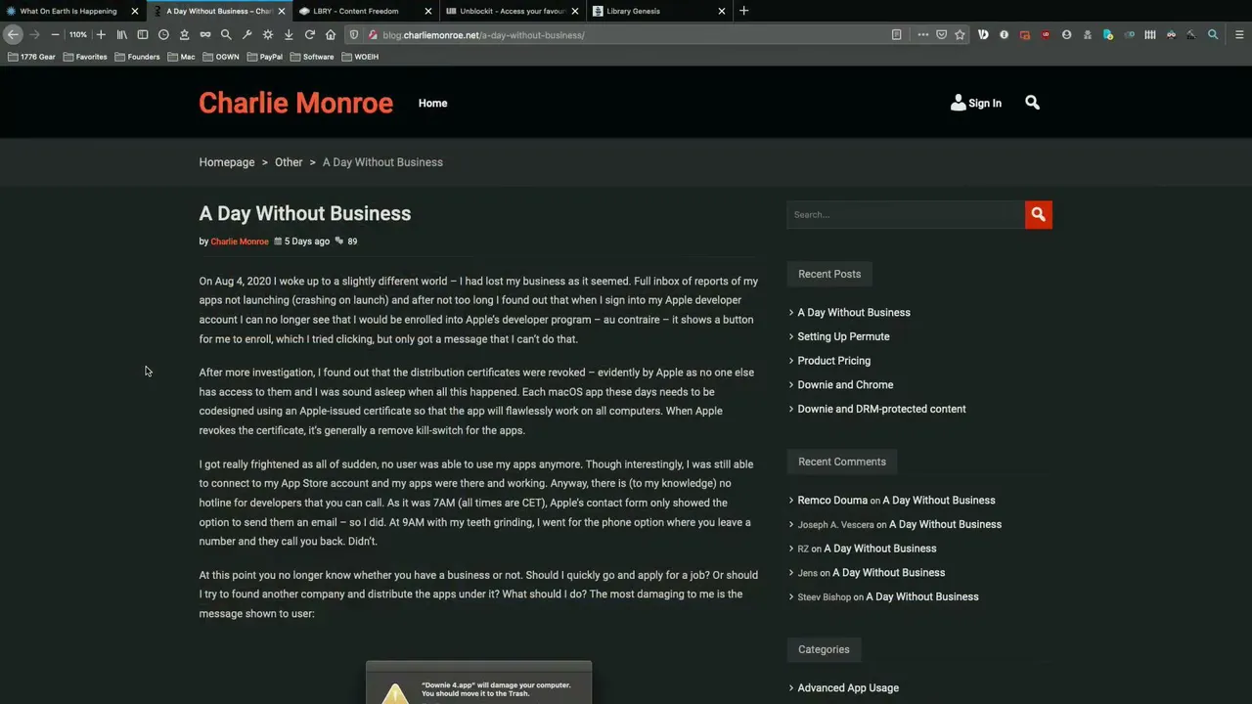
Task: Open developer tools wrench icon
Action: coord(246,34)
